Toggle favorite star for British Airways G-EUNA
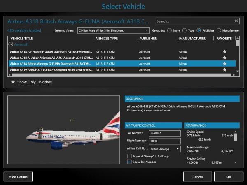 (224, 64)
